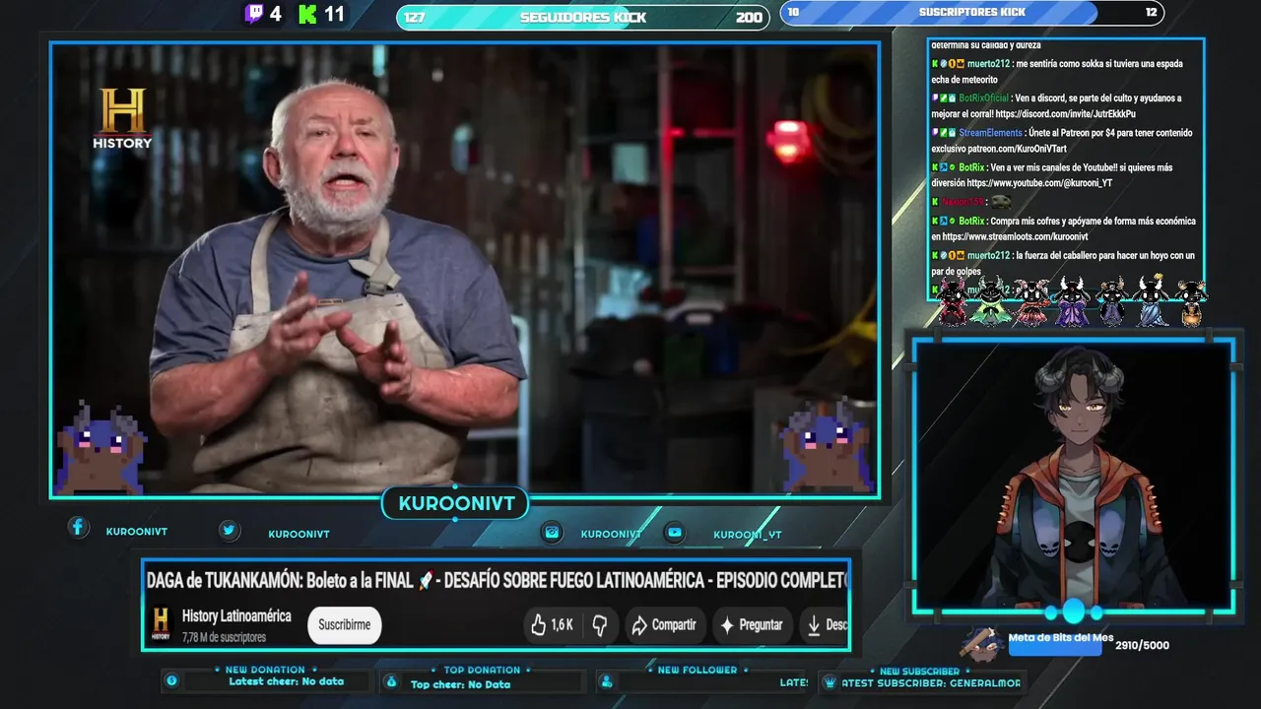Viewport: 1261px width, 709px height.
Task: Click the pixel sprite in the video's bottom-left corner
Action: point(101,448)
